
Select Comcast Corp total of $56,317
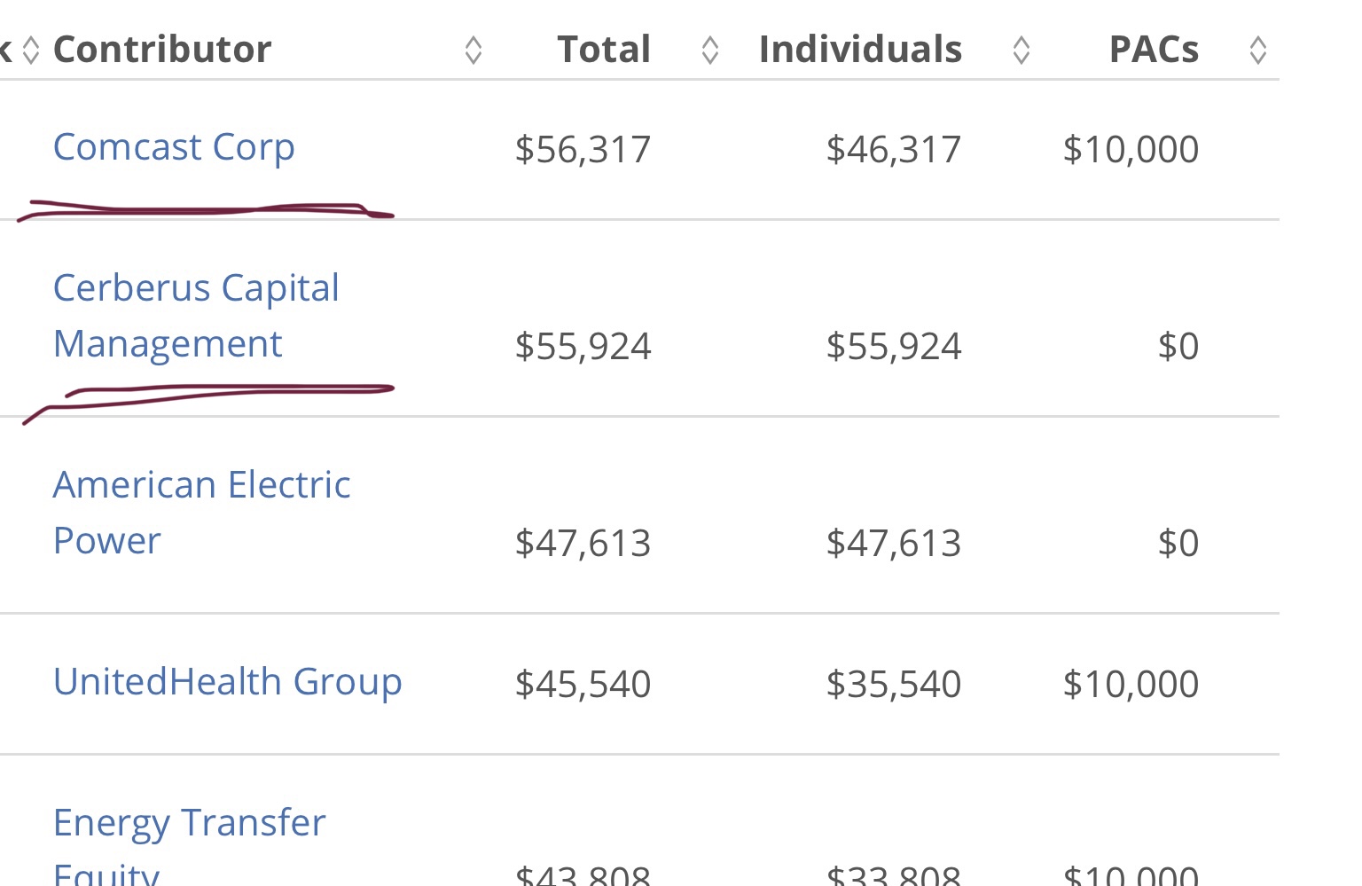pyautogui.click(x=583, y=149)
